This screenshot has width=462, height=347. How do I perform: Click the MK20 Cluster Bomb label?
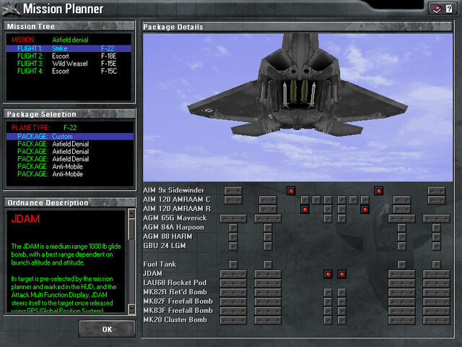[x=175, y=320]
